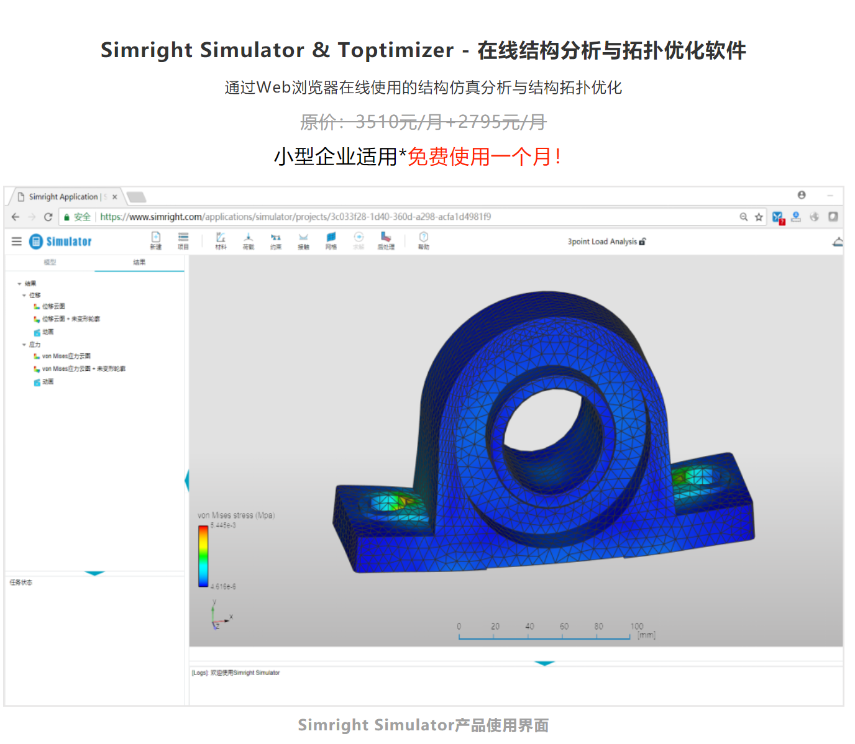Click the legend min value 4.616e-6

click(223, 586)
